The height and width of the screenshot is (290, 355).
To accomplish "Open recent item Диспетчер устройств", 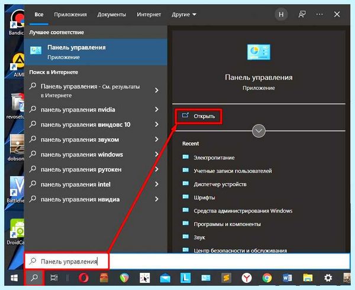I will pos(214,184).
